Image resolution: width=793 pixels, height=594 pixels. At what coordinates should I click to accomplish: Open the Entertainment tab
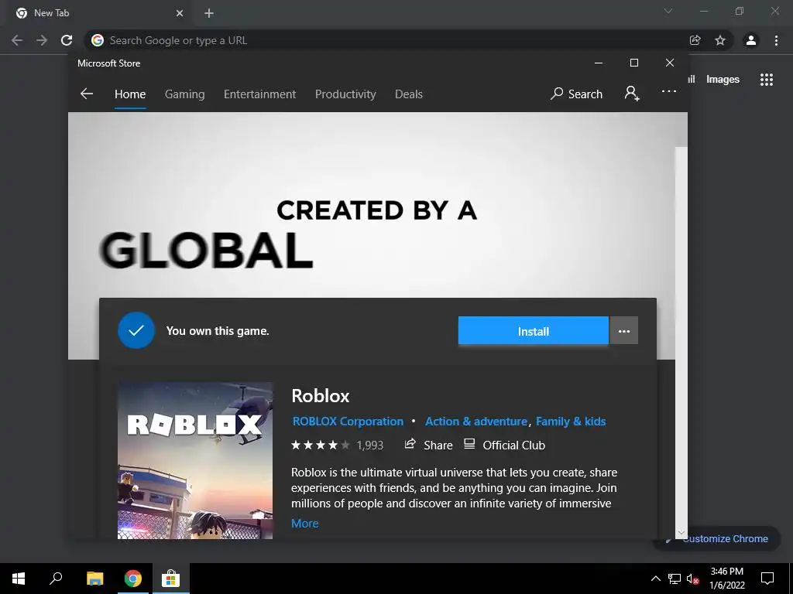259,94
